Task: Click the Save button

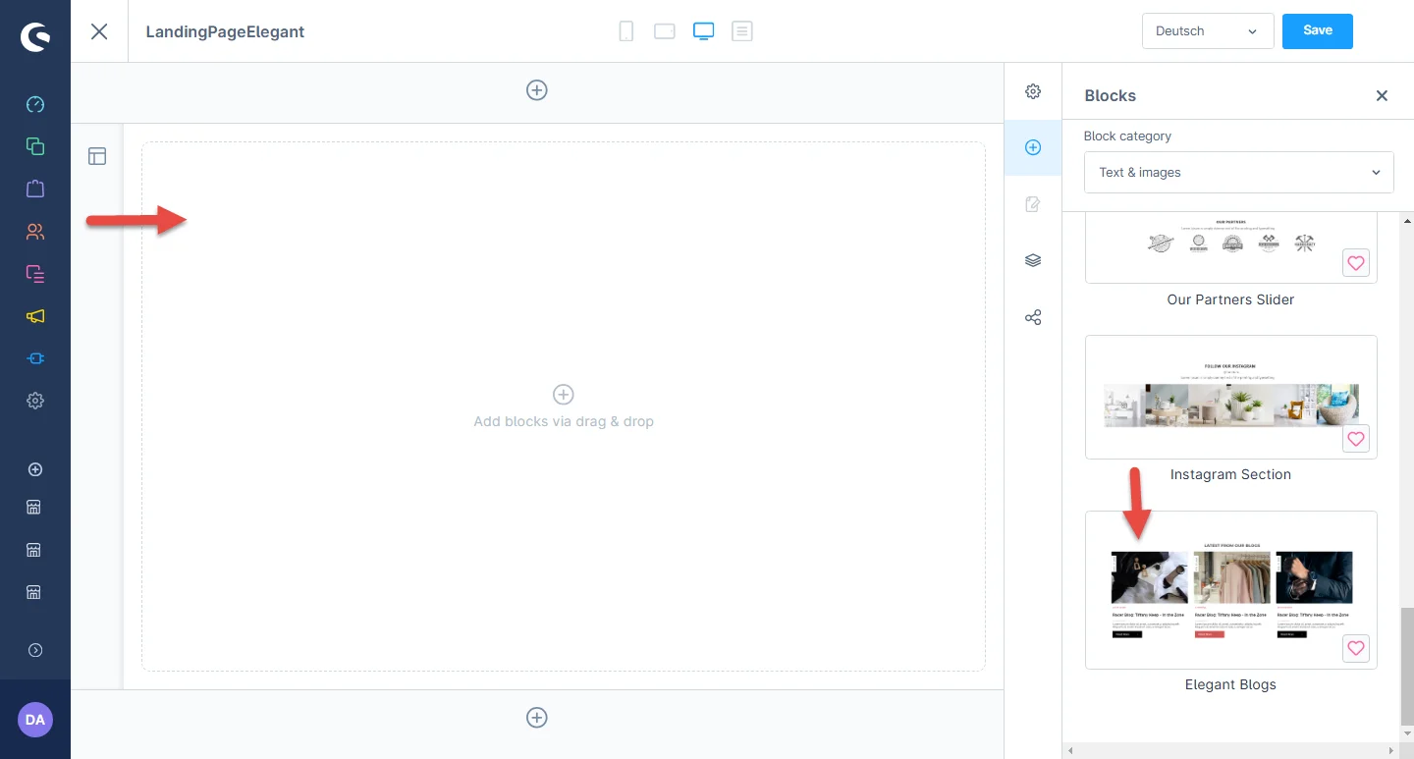Action: [x=1317, y=31]
